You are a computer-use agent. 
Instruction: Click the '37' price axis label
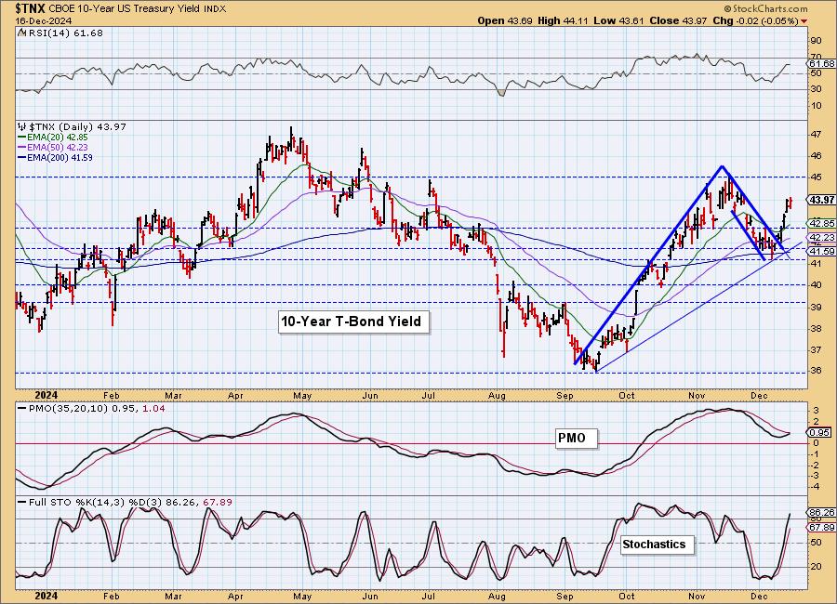tap(817, 350)
